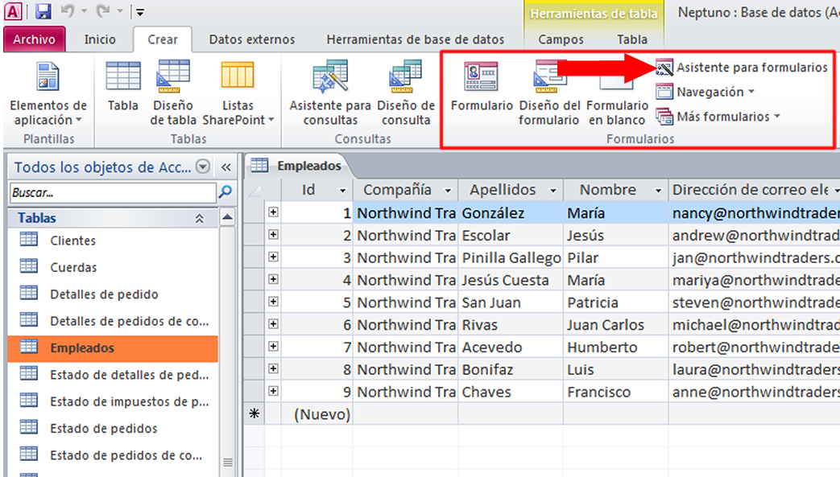Open the Elementos de aplicación gallery
The image size is (840, 477).
coord(48,90)
